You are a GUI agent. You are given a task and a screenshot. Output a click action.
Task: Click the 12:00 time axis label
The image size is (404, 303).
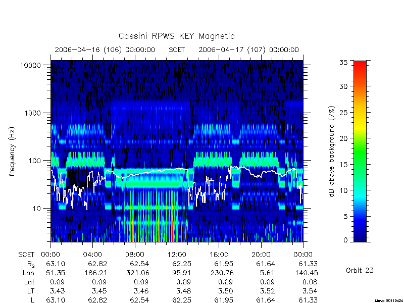click(177, 255)
